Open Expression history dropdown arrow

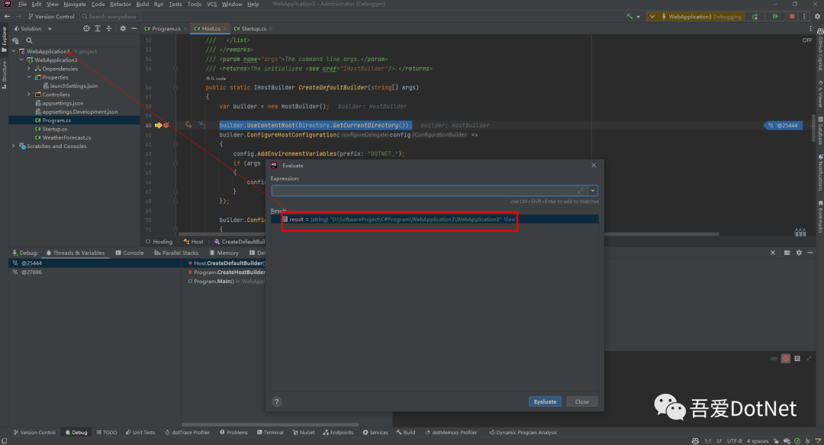593,191
